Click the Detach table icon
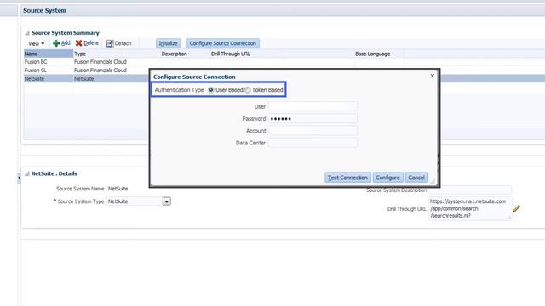The width and height of the screenshot is (545, 306). [110, 43]
